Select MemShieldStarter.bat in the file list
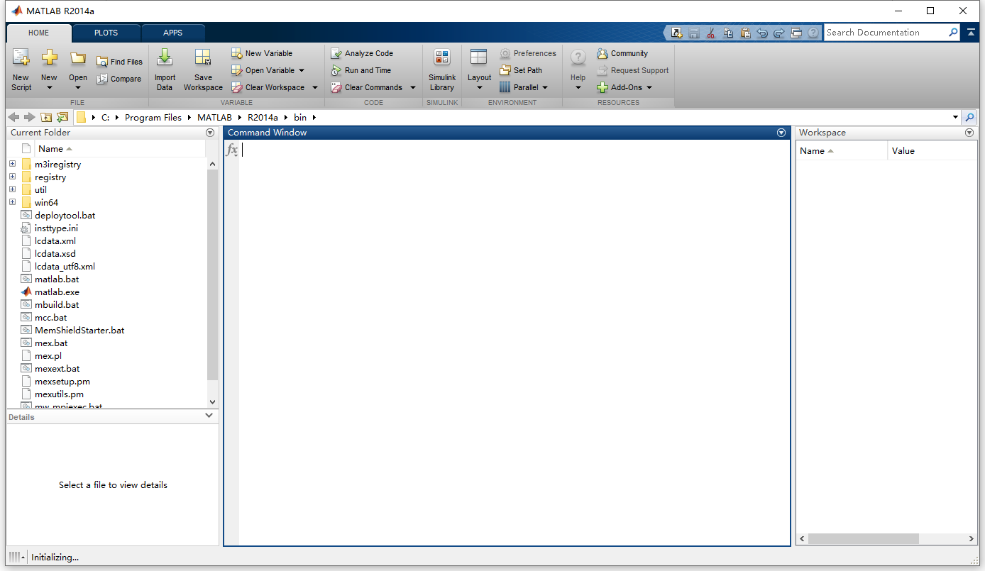 pos(79,330)
